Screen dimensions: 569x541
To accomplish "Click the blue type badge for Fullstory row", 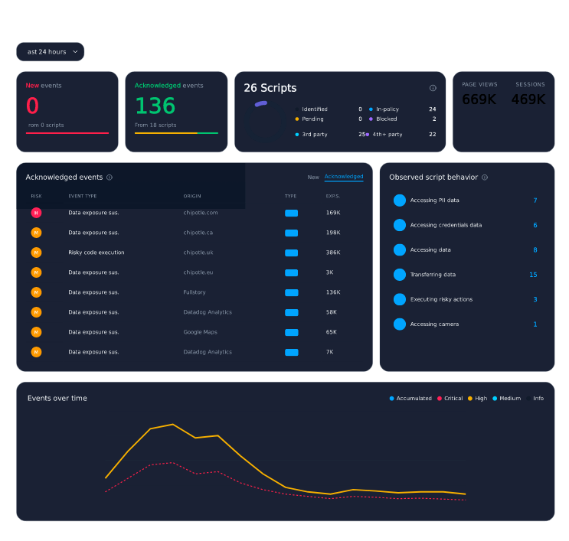I will pyautogui.click(x=292, y=292).
